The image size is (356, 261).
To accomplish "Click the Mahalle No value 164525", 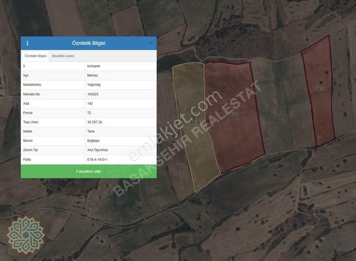I will (x=93, y=94).
